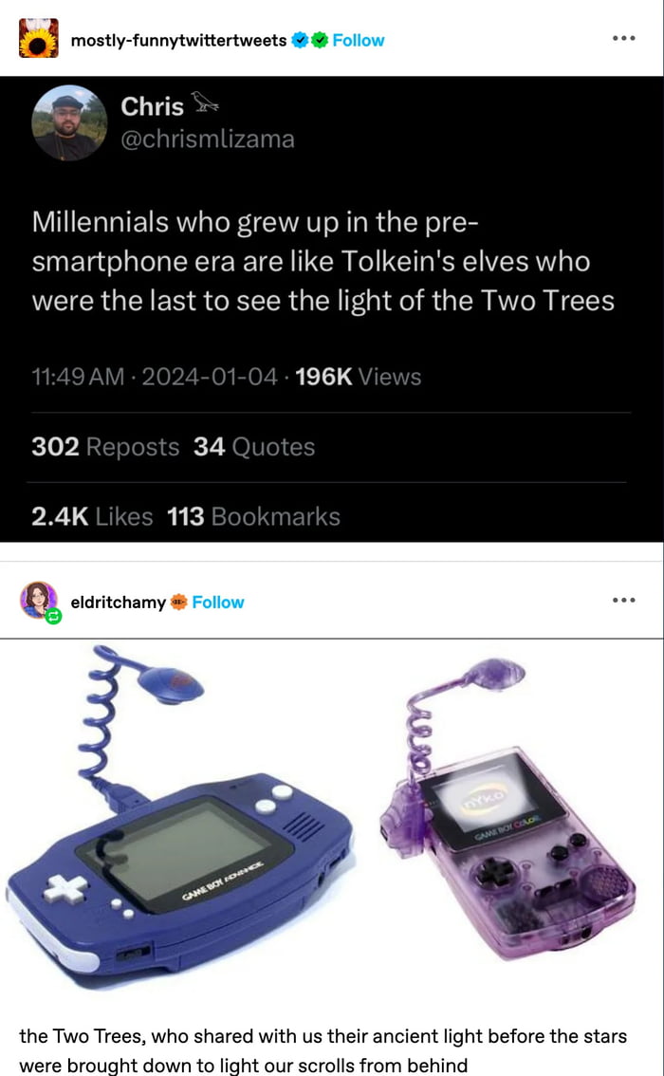Follow mostly-funnytwittertweets
664x1076 pixels.
(359, 40)
